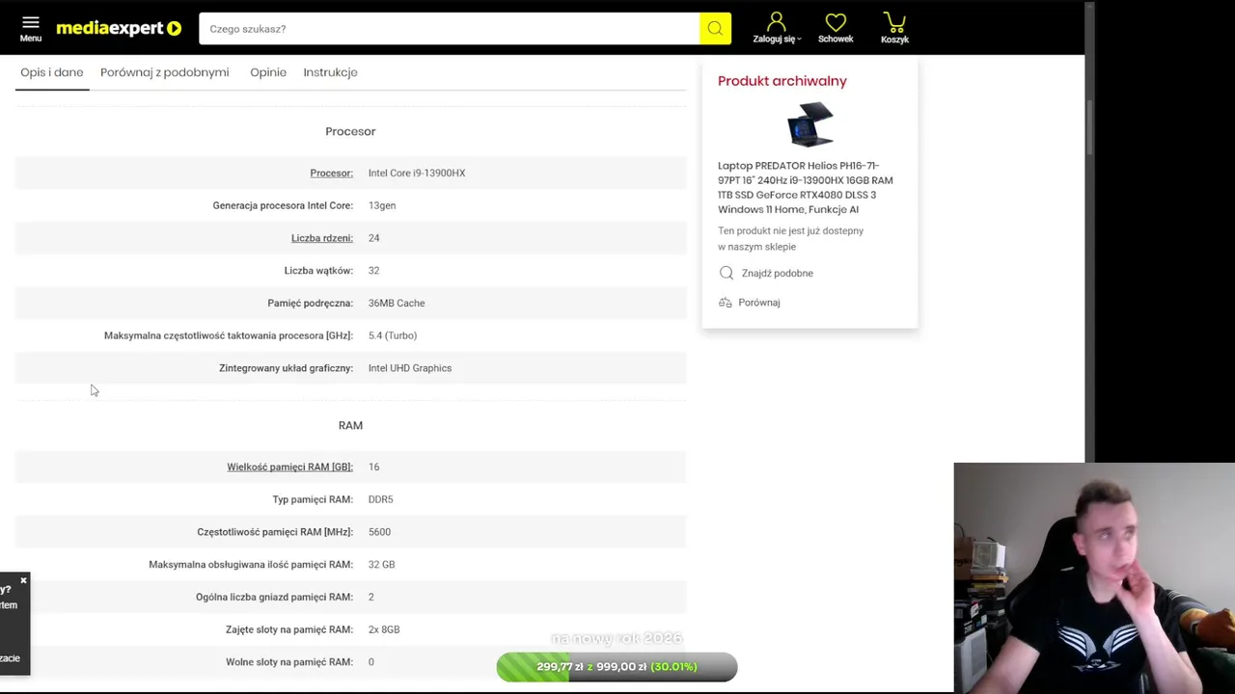The height and width of the screenshot is (694, 1235).
Task: Click the yellow search magnifier button
Action: [x=715, y=29]
